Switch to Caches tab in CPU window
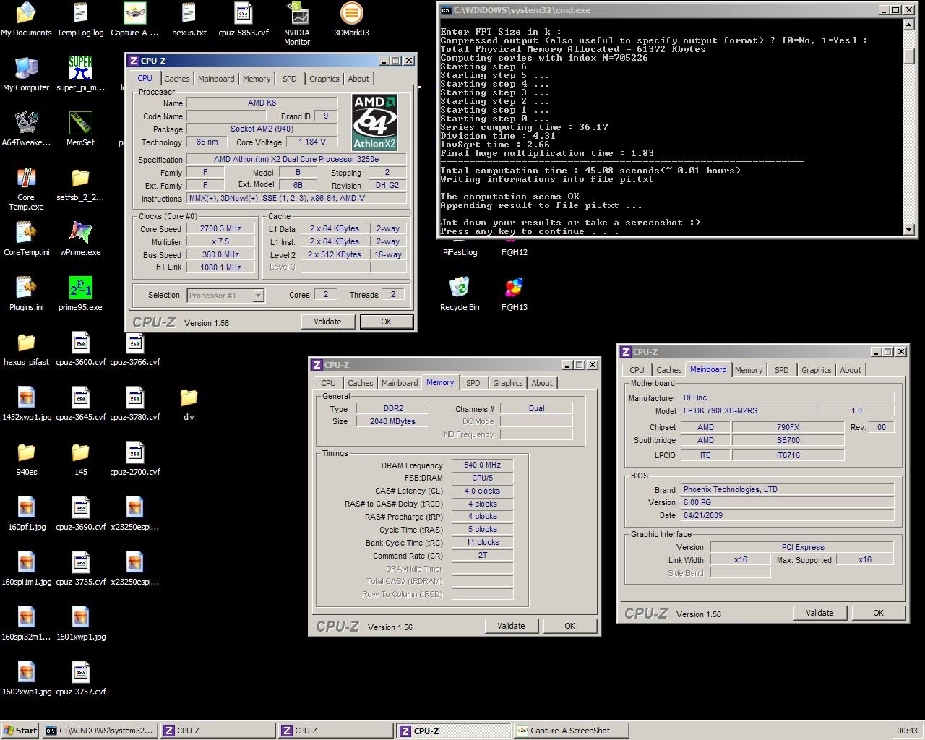The image size is (925, 740). (177, 79)
